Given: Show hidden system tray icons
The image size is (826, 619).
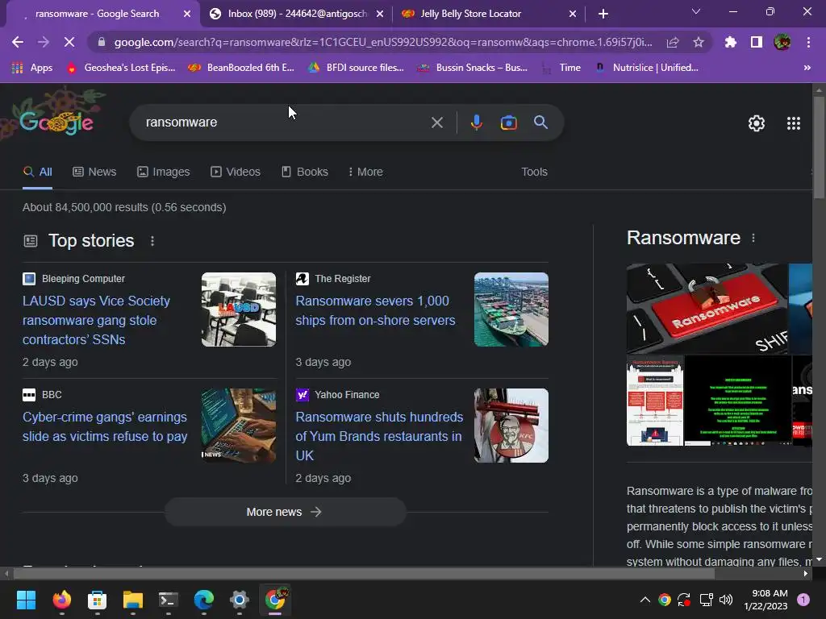Looking at the screenshot, I should [x=645, y=600].
